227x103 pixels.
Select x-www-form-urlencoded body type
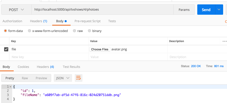pos(29,31)
